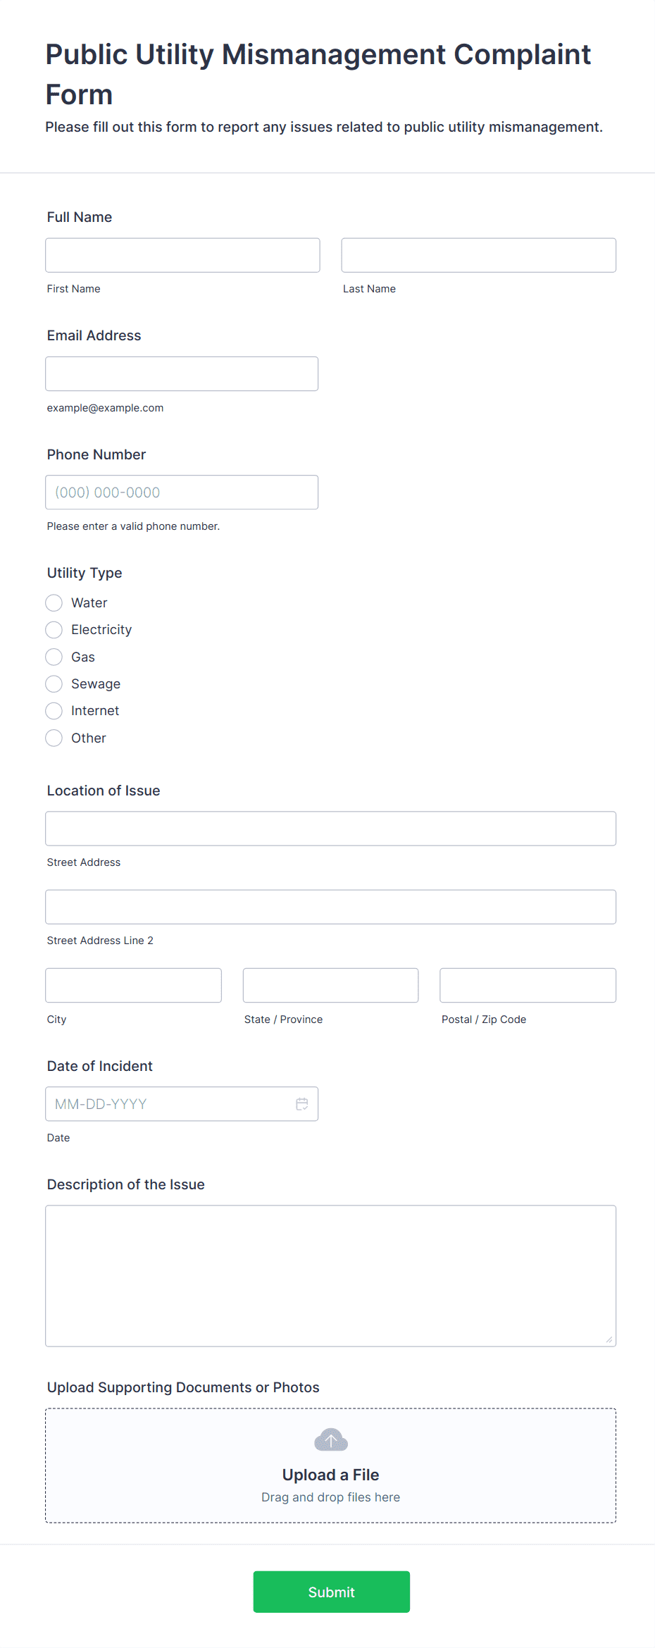The height and width of the screenshot is (1648, 655).
Task: Click Street Address Line 2 input
Action: 330,907
